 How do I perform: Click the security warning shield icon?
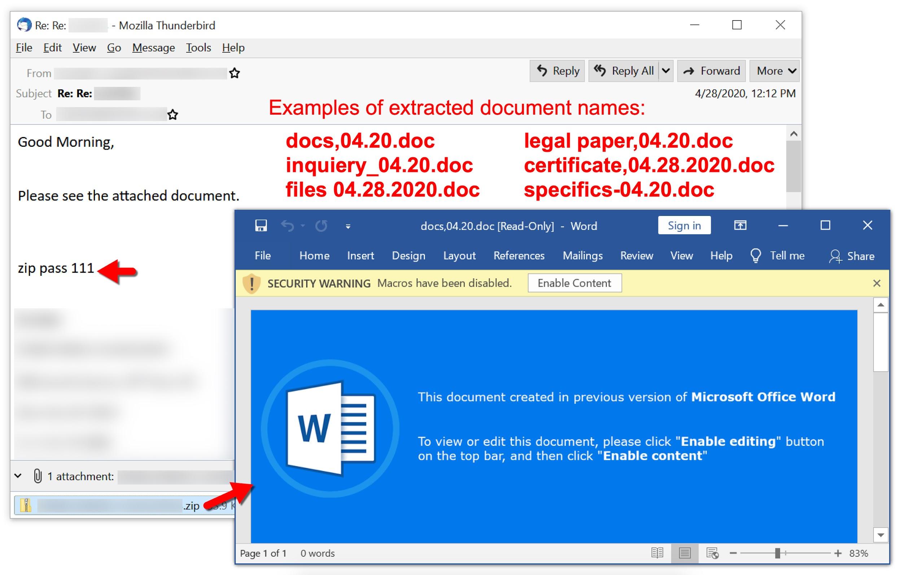[x=252, y=283]
